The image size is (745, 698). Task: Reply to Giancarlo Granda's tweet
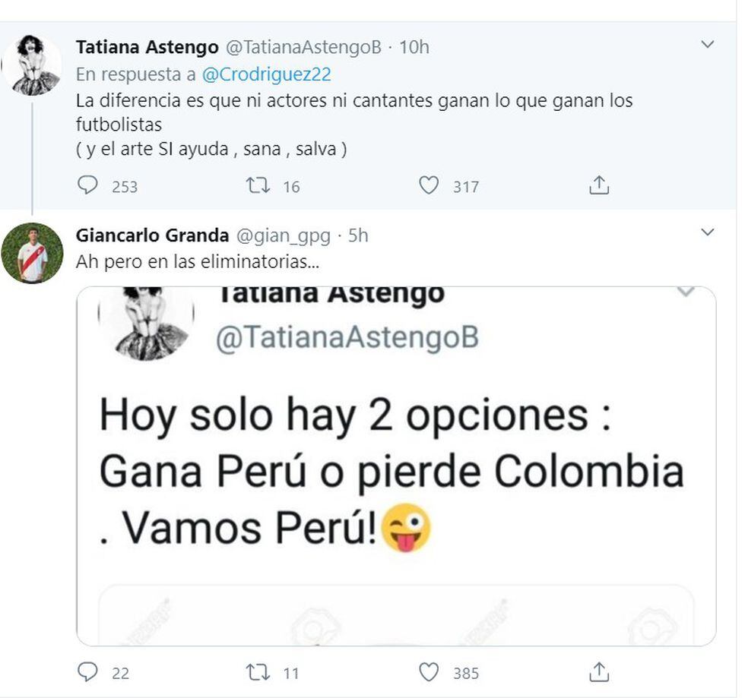pyautogui.click(x=88, y=672)
